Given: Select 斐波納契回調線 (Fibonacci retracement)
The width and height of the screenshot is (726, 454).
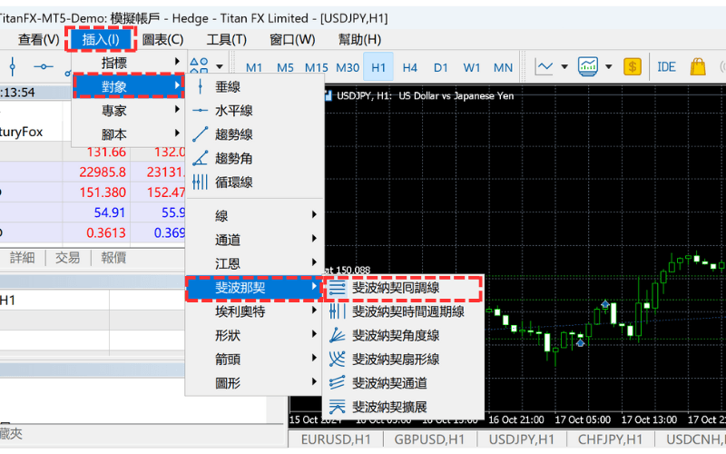Looking at the screenshot, I should click(x=403, y=289).
